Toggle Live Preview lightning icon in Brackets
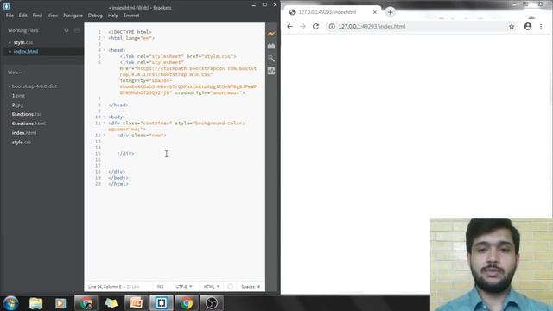This screenshot has height=311, width=553. 271,34
